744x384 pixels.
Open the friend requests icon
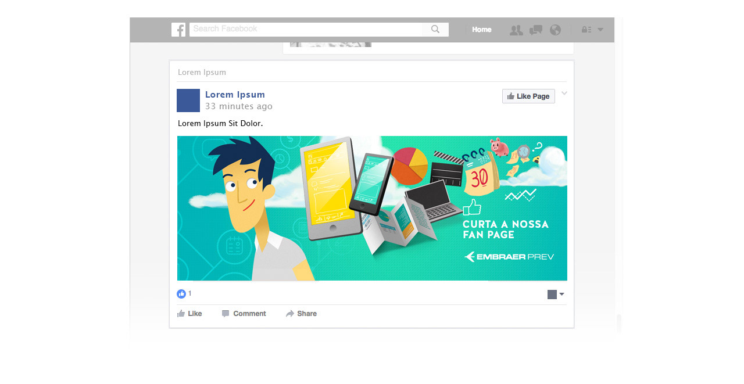[516, 30]
